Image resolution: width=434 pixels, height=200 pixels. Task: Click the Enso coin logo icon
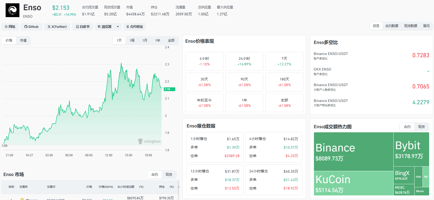click(x=13, y=10)
